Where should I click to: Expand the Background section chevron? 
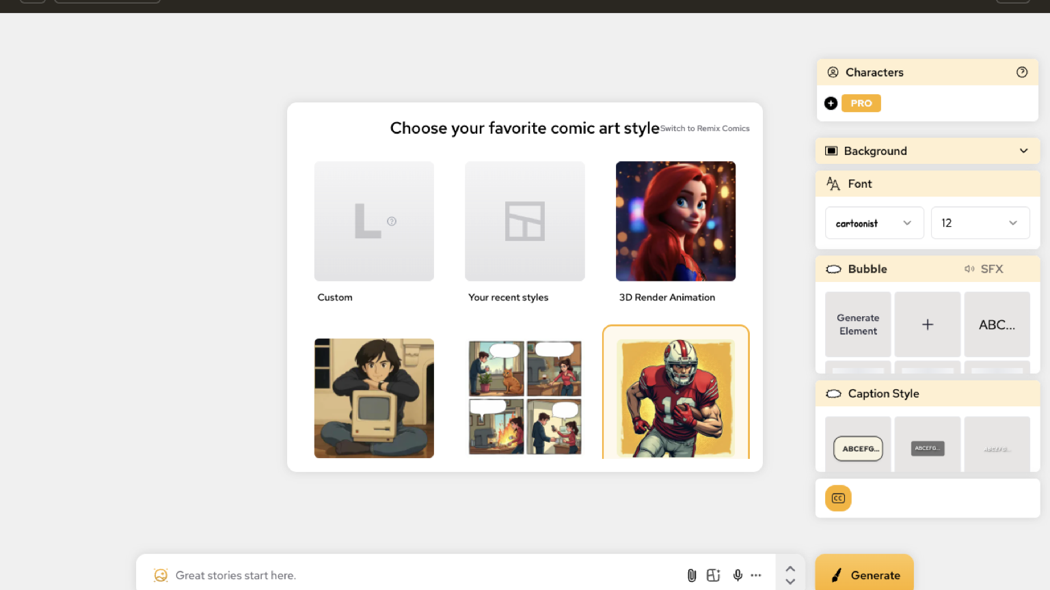click(x=1023, y=151)
